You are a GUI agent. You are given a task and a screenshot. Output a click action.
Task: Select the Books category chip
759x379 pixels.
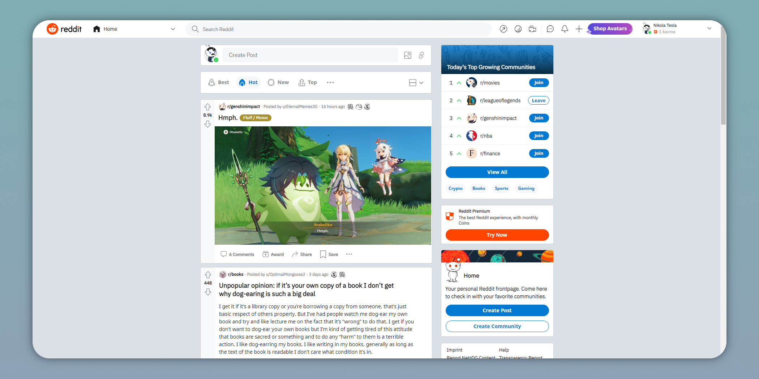[x=479, y=188]
